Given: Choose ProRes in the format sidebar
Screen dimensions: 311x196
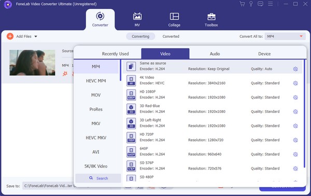Looking at the screenshot, I should [96, 109].
